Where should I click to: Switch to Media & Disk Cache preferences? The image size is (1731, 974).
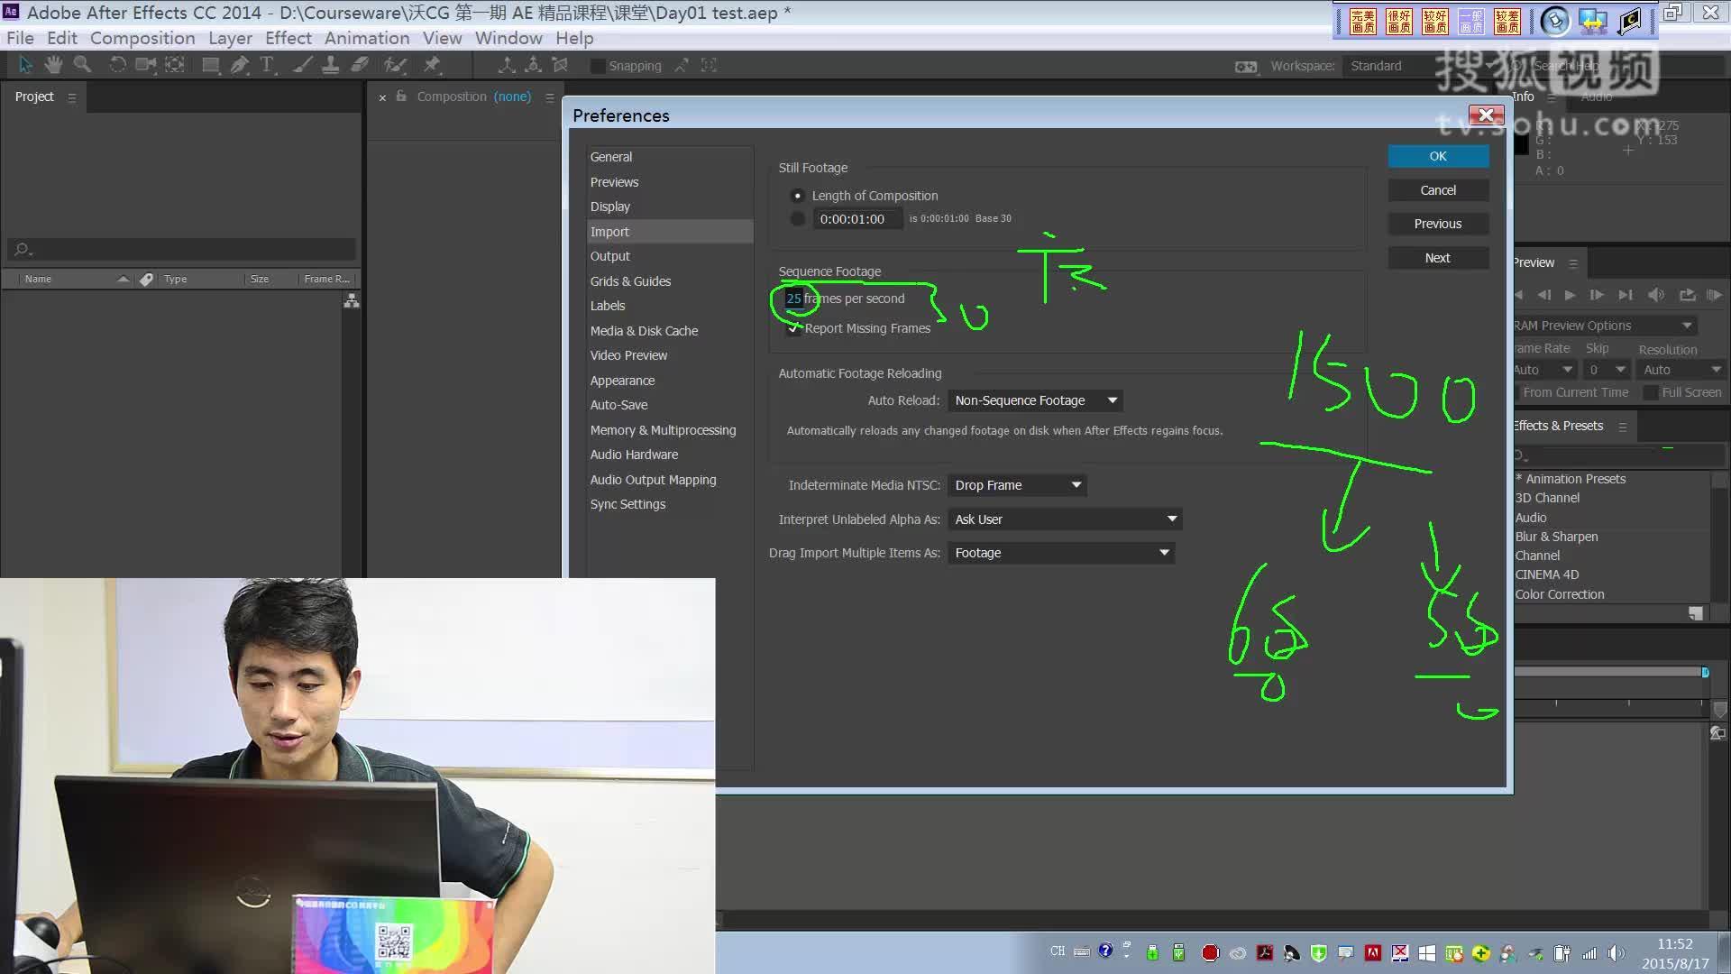click(644, 331)
